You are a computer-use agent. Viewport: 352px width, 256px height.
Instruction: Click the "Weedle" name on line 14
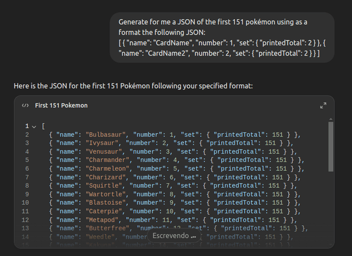(100, 237)
